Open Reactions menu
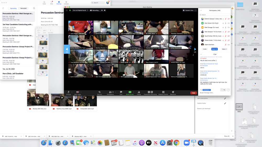Screen dimensions: 262x147 click(173, 93)
